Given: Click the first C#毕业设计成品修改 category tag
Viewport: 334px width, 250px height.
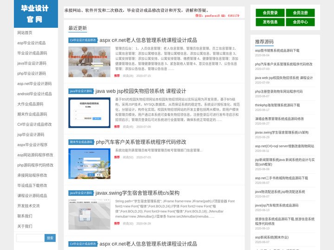Looking at the screenshot, I should point(83,40).
